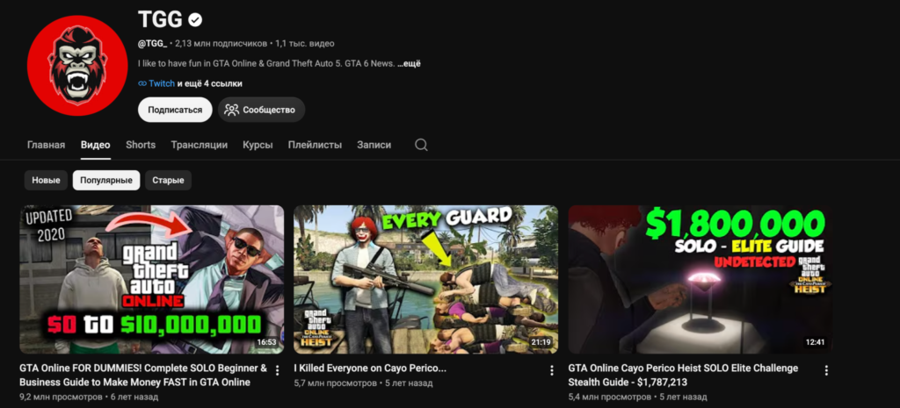Select the Популярные sort chip
Screen dimensions: 900x408
[x=106, y=180]
